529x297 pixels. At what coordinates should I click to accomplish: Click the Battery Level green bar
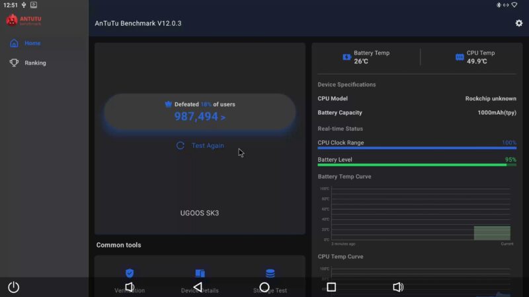click(417, 164)
